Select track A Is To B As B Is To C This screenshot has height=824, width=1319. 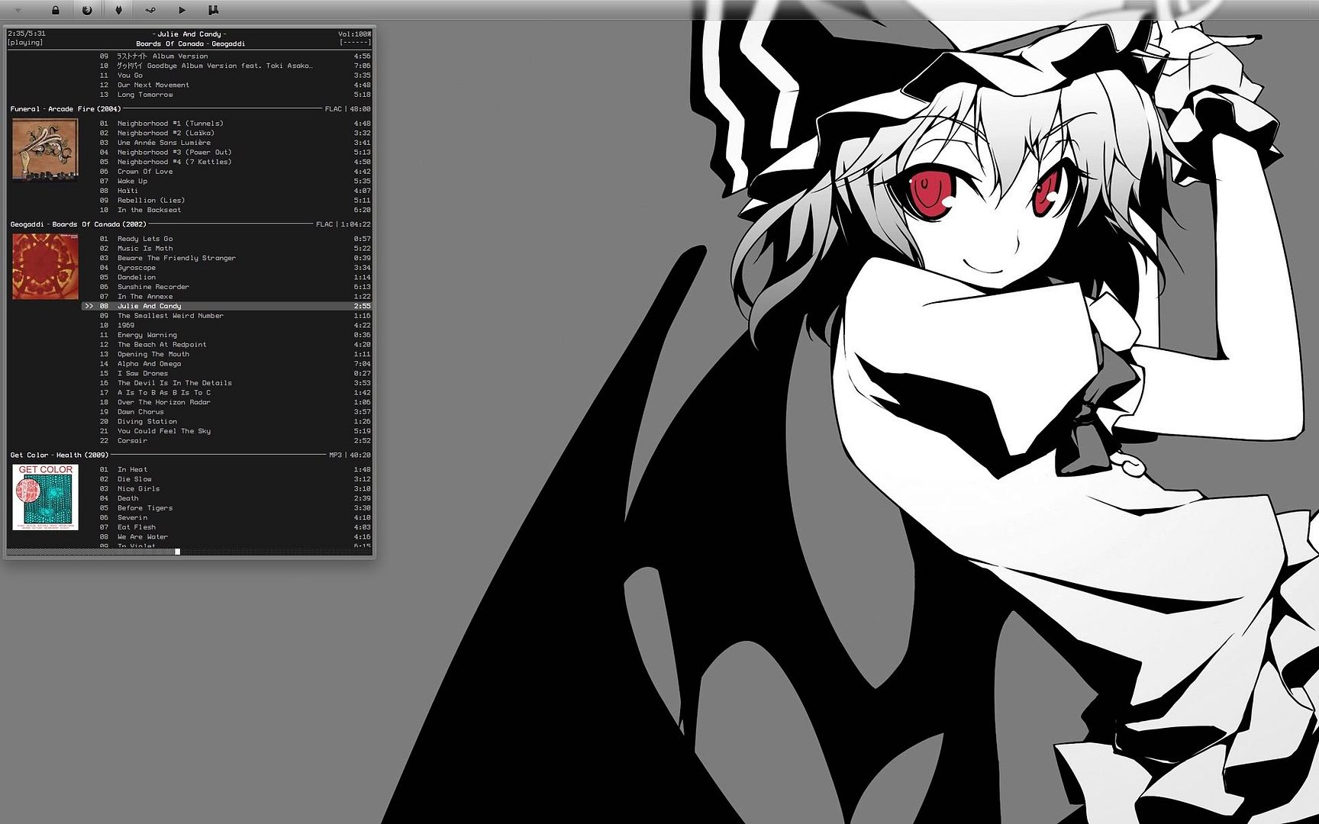[227, 393]
